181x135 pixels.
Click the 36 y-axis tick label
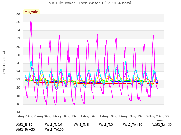[x=18, y=22]
